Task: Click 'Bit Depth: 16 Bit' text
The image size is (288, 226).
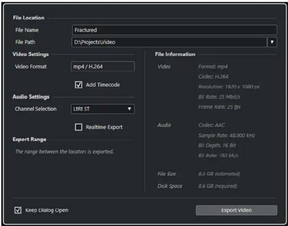Action: point(217,145)
